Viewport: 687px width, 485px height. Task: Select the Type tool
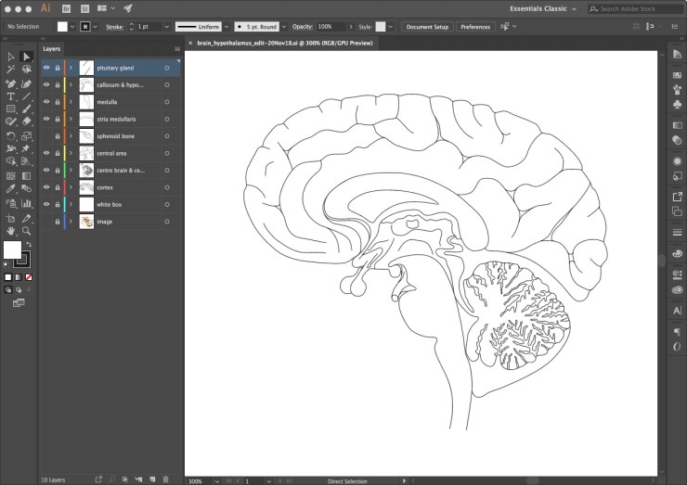pyautogui.click(x=11, y=96)
